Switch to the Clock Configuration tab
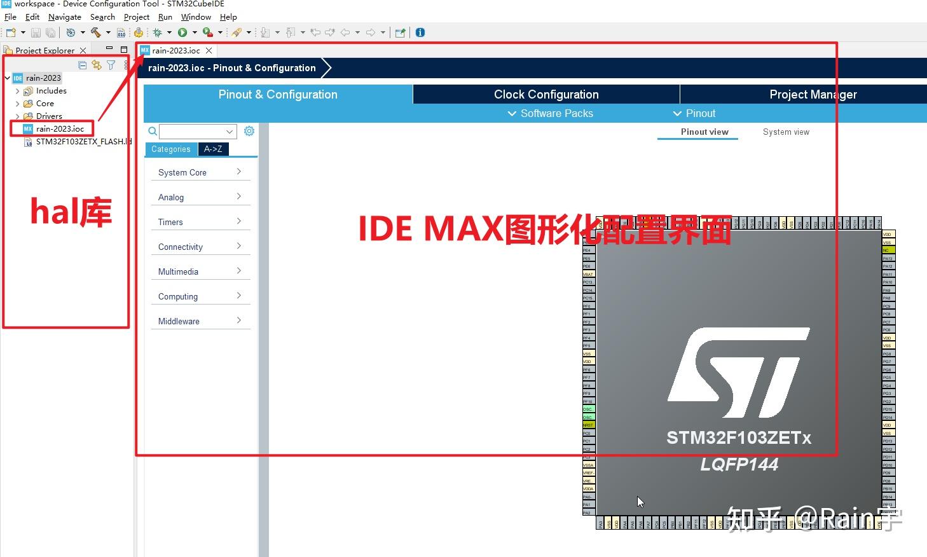The image size is (927, 557). (x=546, y=94)
